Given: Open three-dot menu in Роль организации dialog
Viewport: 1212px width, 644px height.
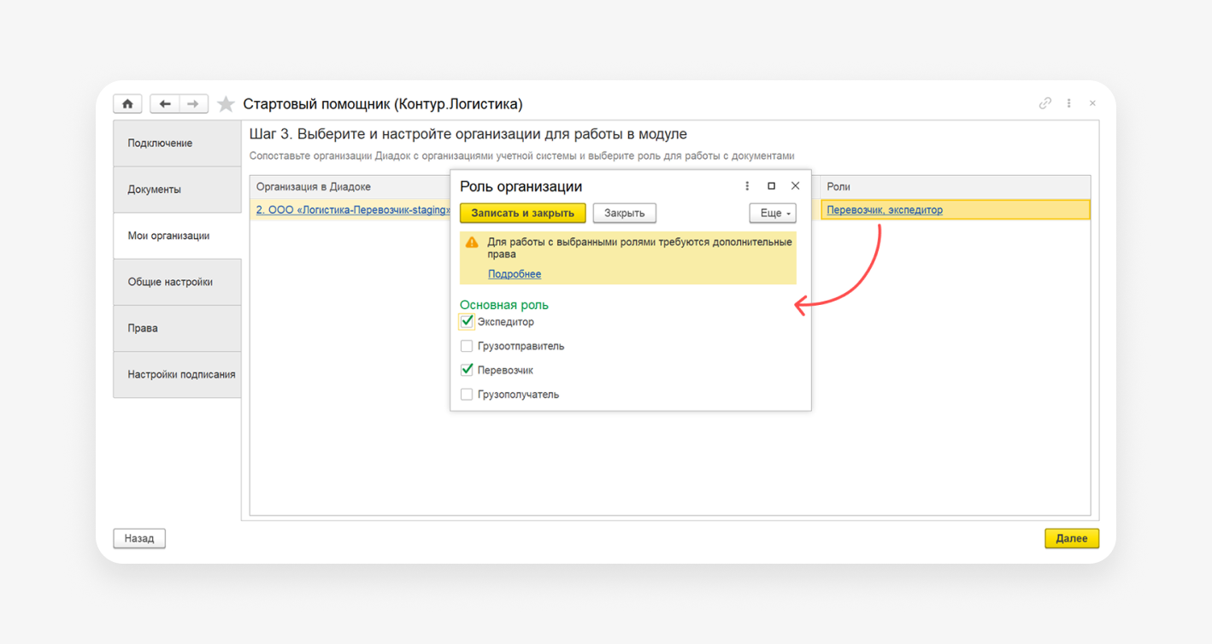Looking at the screenshot, I should 747,186.
